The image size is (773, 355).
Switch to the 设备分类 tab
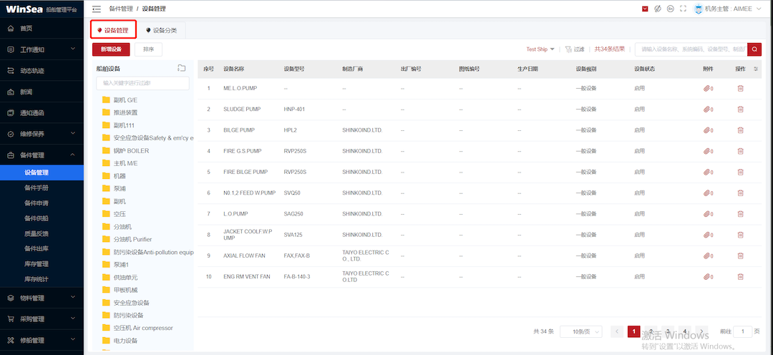point(161,30)
